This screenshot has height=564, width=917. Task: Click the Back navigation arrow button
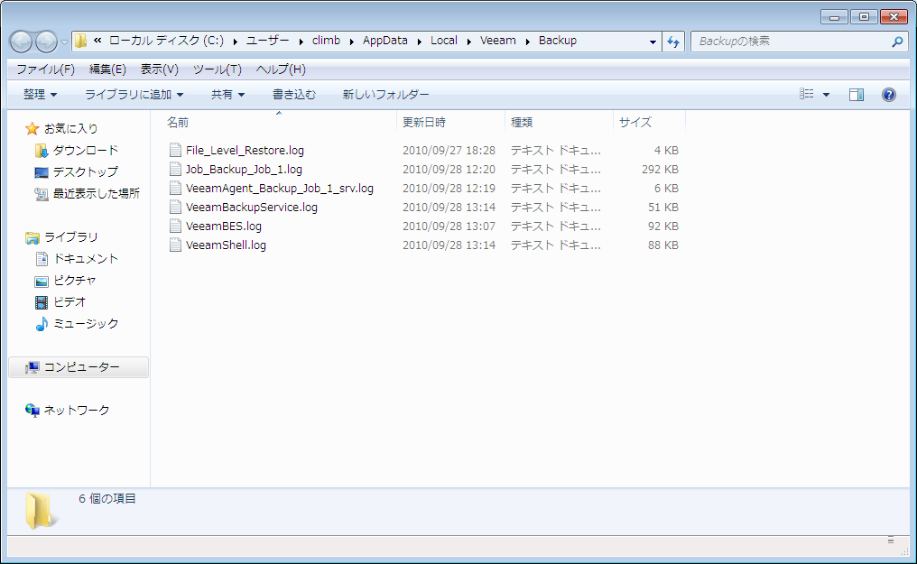tap(21, 42)
